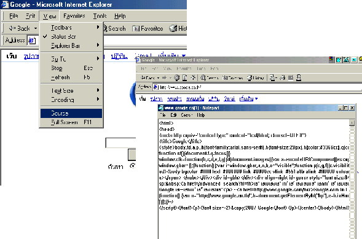Toggle Status Bar in View menu
Viewport: 362px width, 239px height.
click(71, 37)
